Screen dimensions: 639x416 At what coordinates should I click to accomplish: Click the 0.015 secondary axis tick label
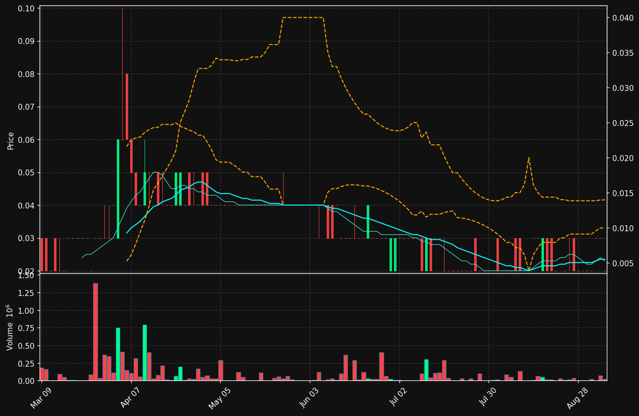[x=623, y=194]
